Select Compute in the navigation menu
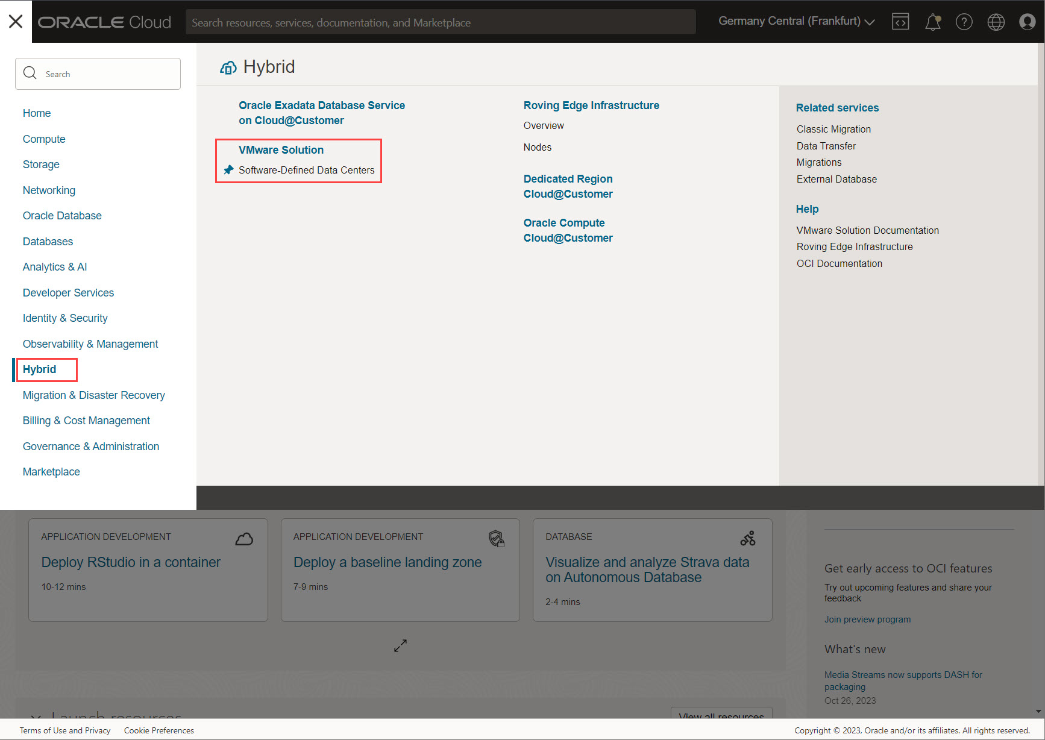1045x740 pixels. click(44, 139)
